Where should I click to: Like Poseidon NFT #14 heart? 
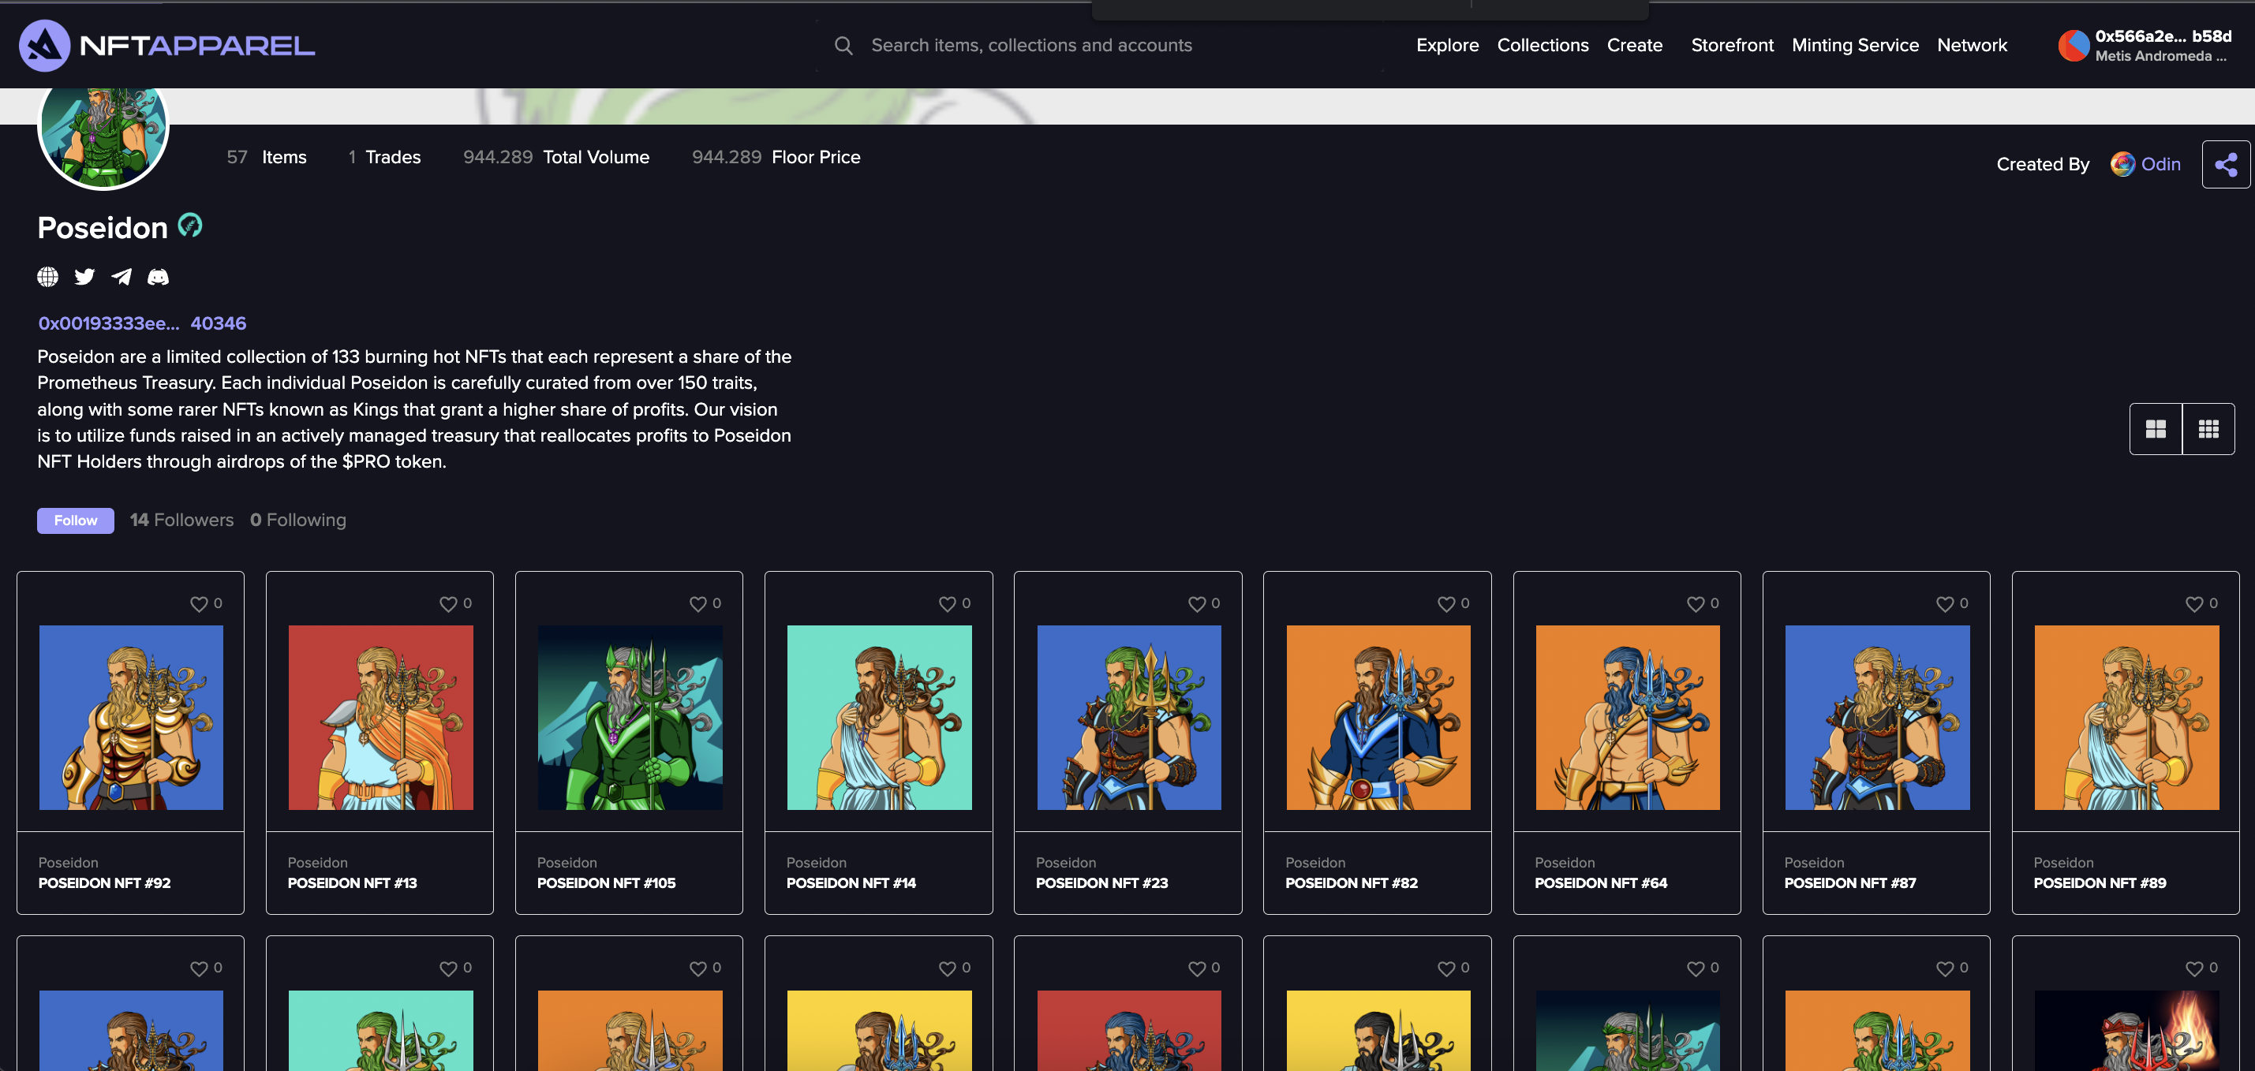[x=947, y=604]
